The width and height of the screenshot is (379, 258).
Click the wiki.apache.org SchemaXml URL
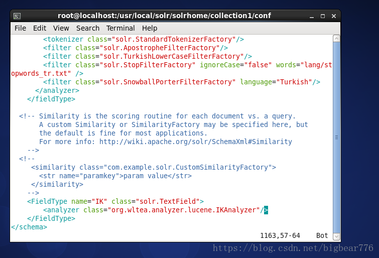click(x=196, y=142)
